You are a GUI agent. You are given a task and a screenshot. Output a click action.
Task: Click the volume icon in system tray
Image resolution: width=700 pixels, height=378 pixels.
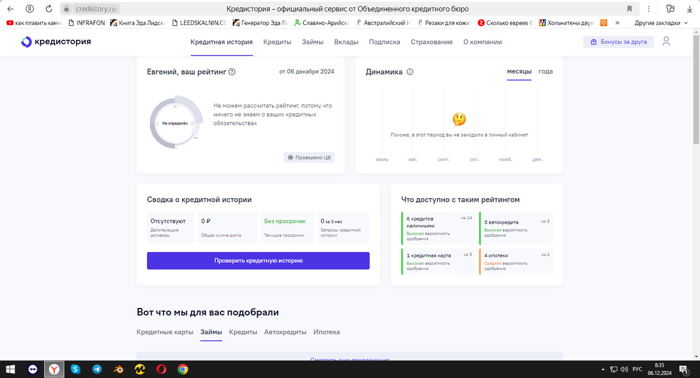pos(624,369)
